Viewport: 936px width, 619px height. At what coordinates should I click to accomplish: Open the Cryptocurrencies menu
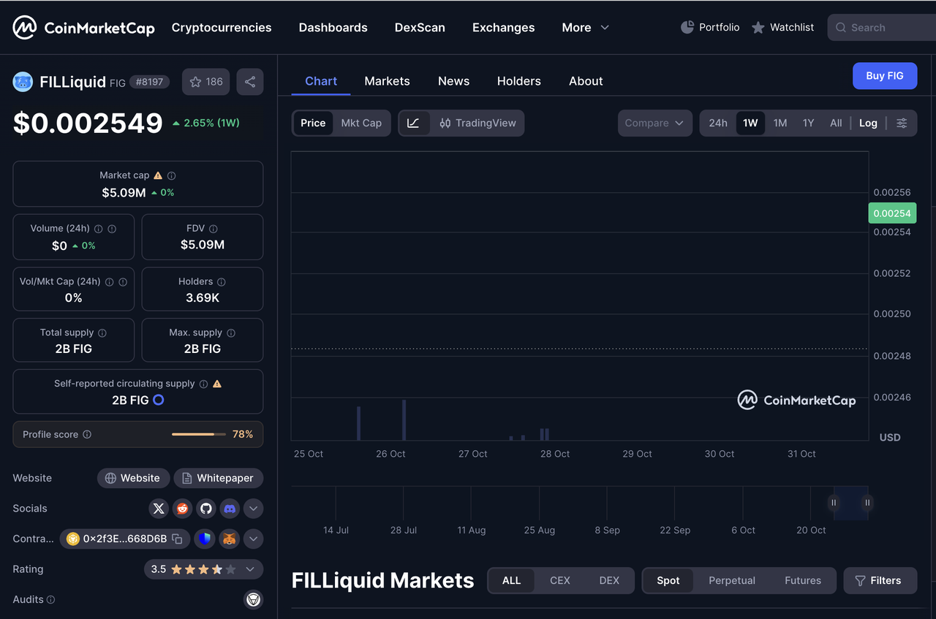tap(222, 28)
